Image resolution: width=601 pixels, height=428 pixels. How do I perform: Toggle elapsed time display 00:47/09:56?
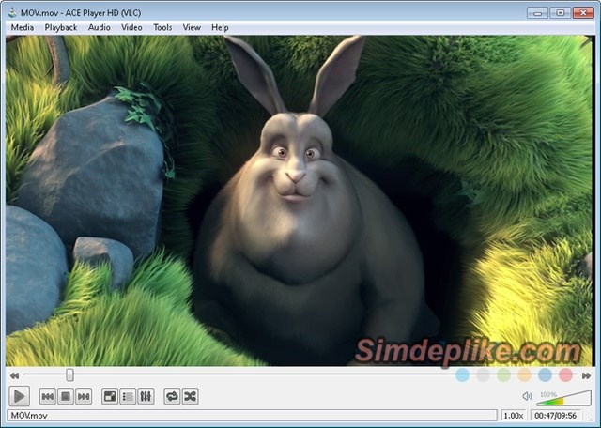pyautogui.click(x=556, y=416)
